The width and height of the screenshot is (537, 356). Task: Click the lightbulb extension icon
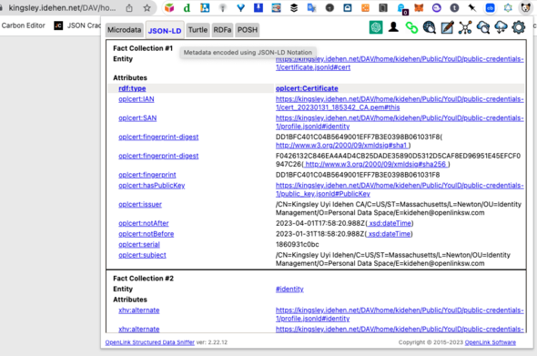(223, 8)
